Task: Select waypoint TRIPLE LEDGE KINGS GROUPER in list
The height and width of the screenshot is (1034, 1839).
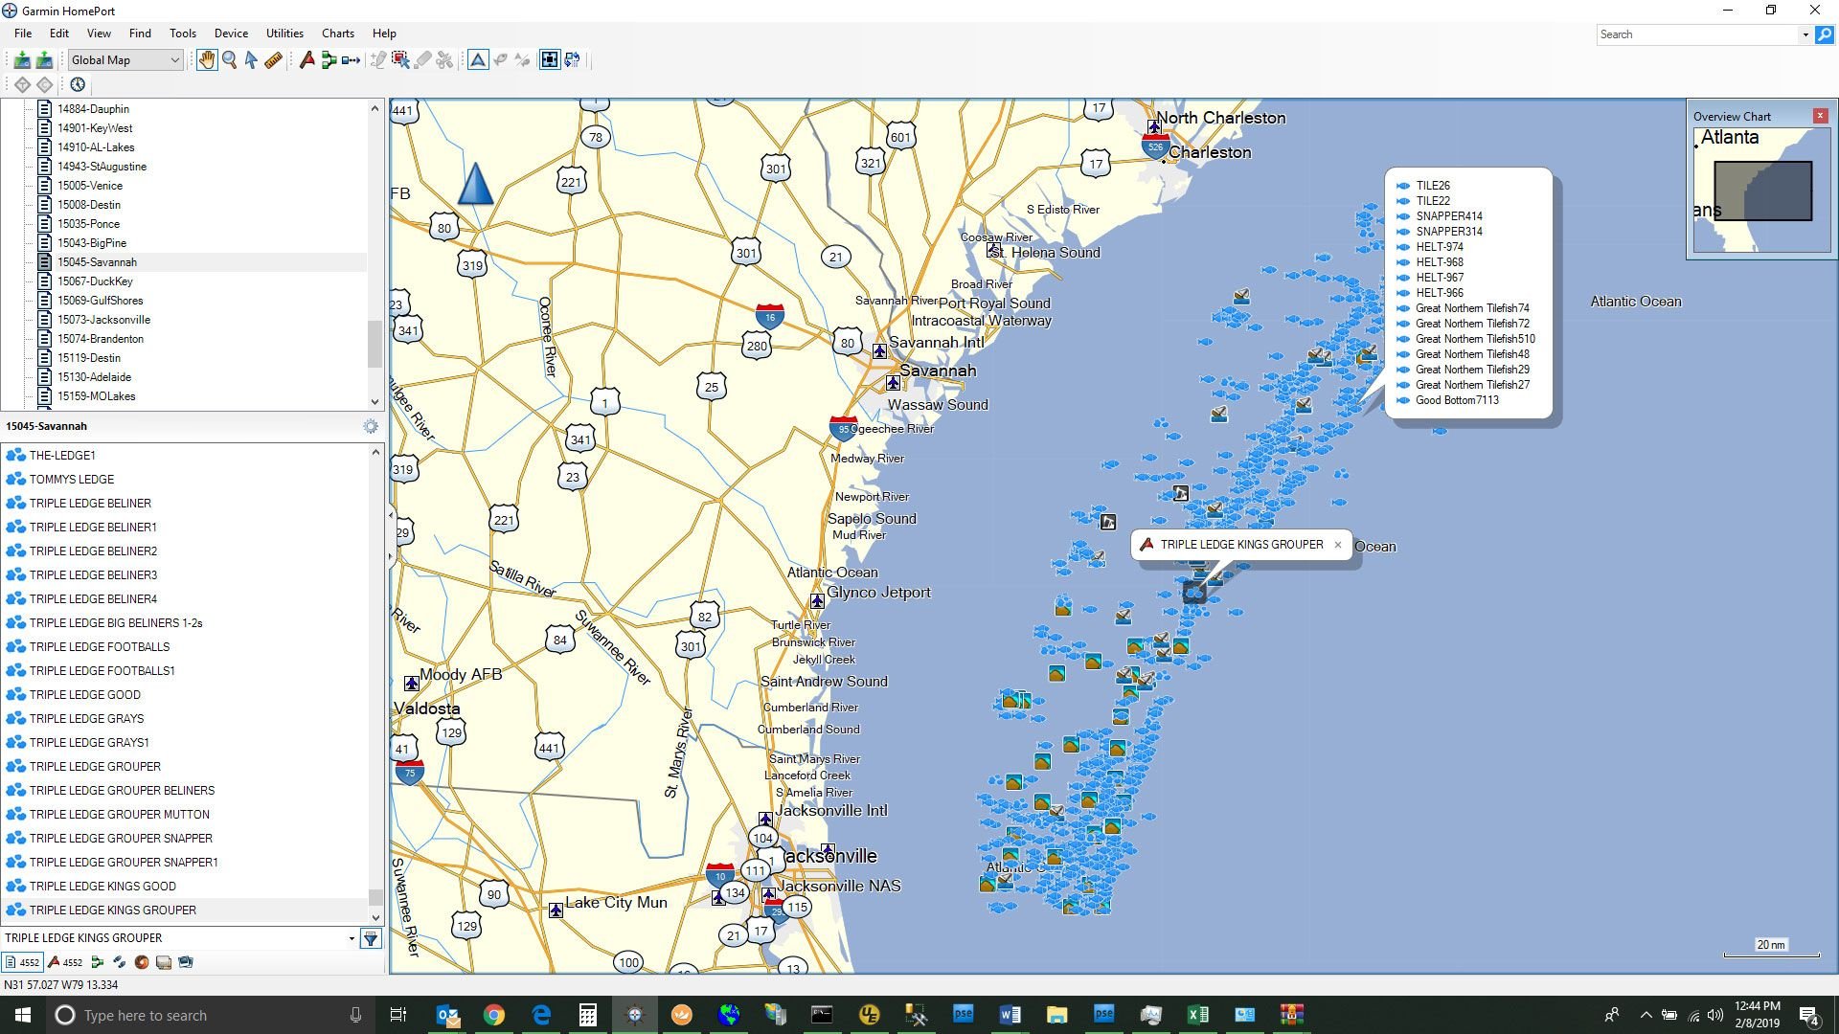Action: pyautogui.click(x=113, y=910)
